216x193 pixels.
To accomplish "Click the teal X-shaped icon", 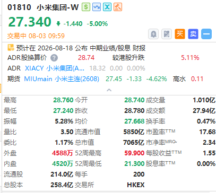I will pyautogui.click(x=107, y=7).
